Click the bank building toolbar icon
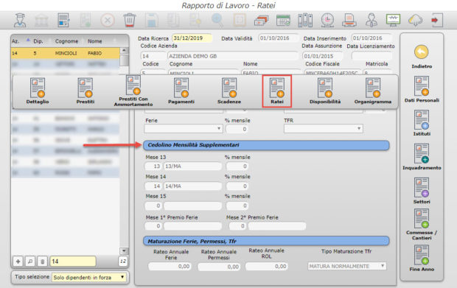The width and height of the screenshot is (457, 288). point(41,21)
